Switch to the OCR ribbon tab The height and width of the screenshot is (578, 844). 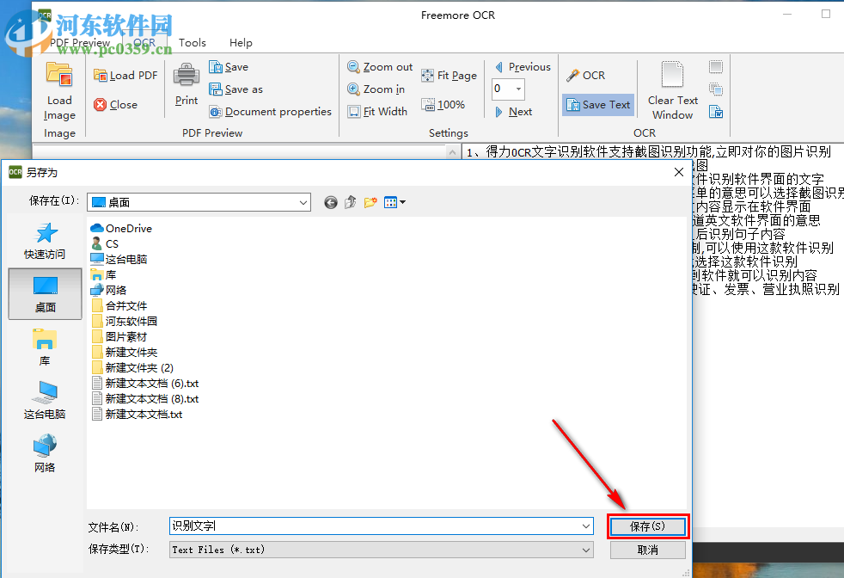[x=144, y=42]
